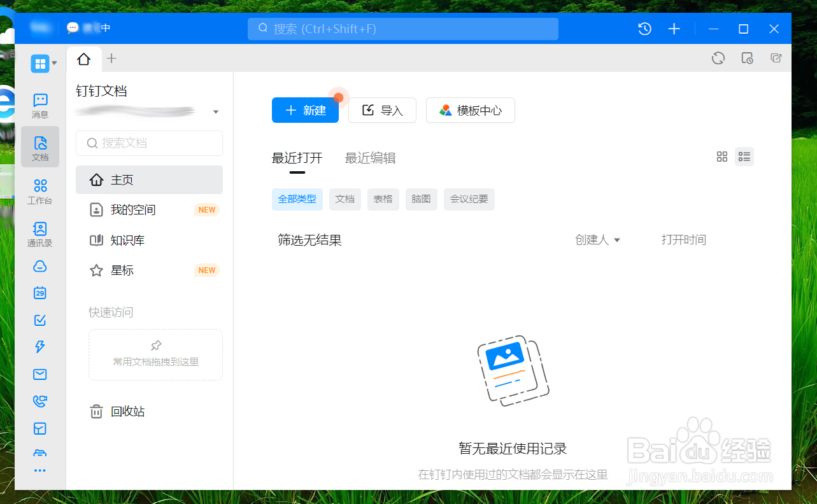Click the 常用文档拖拽到这里 quick access box
817x504 pixels.
(x=155, y=354)
